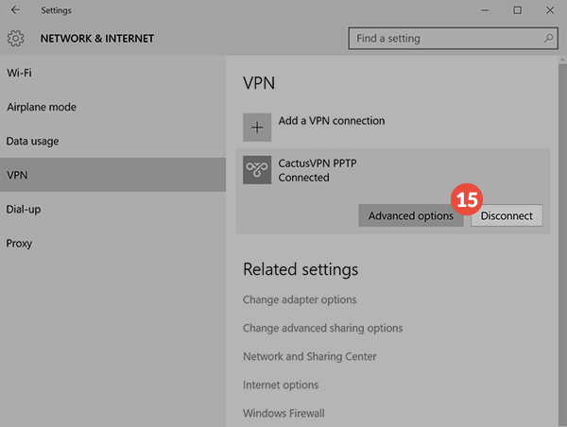
Task: Focus the Find a setting search box
Action: (x=453, y=38)
